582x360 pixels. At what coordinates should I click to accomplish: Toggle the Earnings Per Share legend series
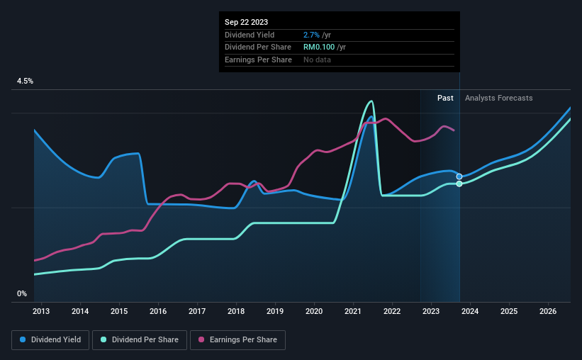tap(237, 340)
